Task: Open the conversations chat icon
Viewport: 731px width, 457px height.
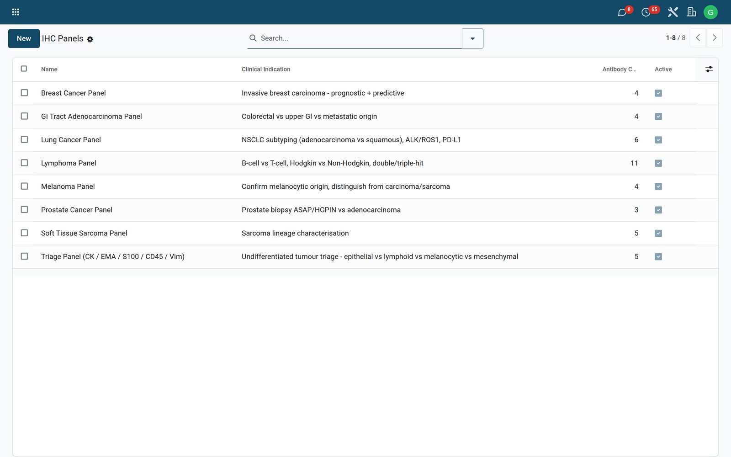Action: click(x=622, y=12)
